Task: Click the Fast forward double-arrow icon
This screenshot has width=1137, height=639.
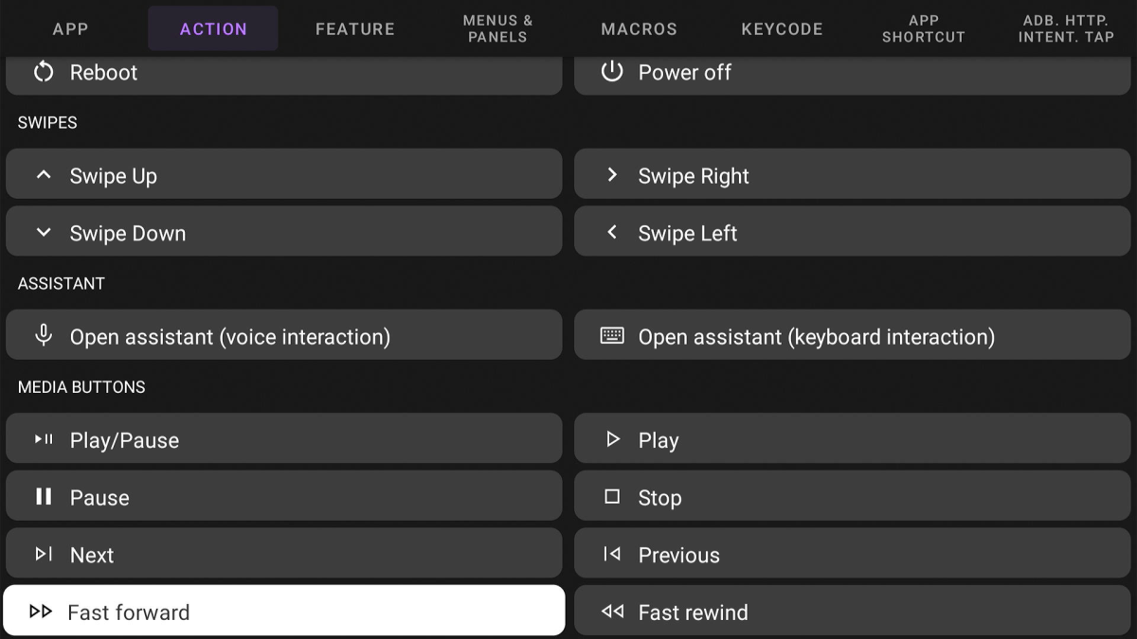Action: tap(41, 612)
